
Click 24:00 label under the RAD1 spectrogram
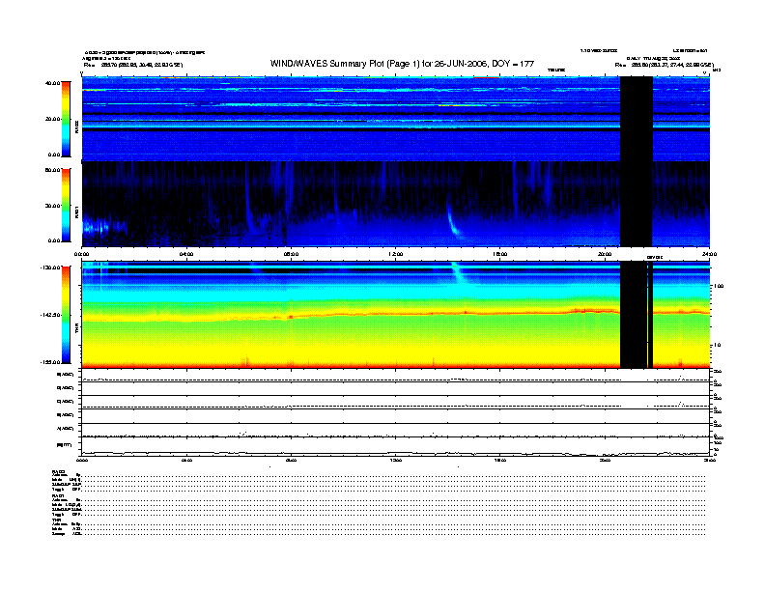tap(709, 254)
